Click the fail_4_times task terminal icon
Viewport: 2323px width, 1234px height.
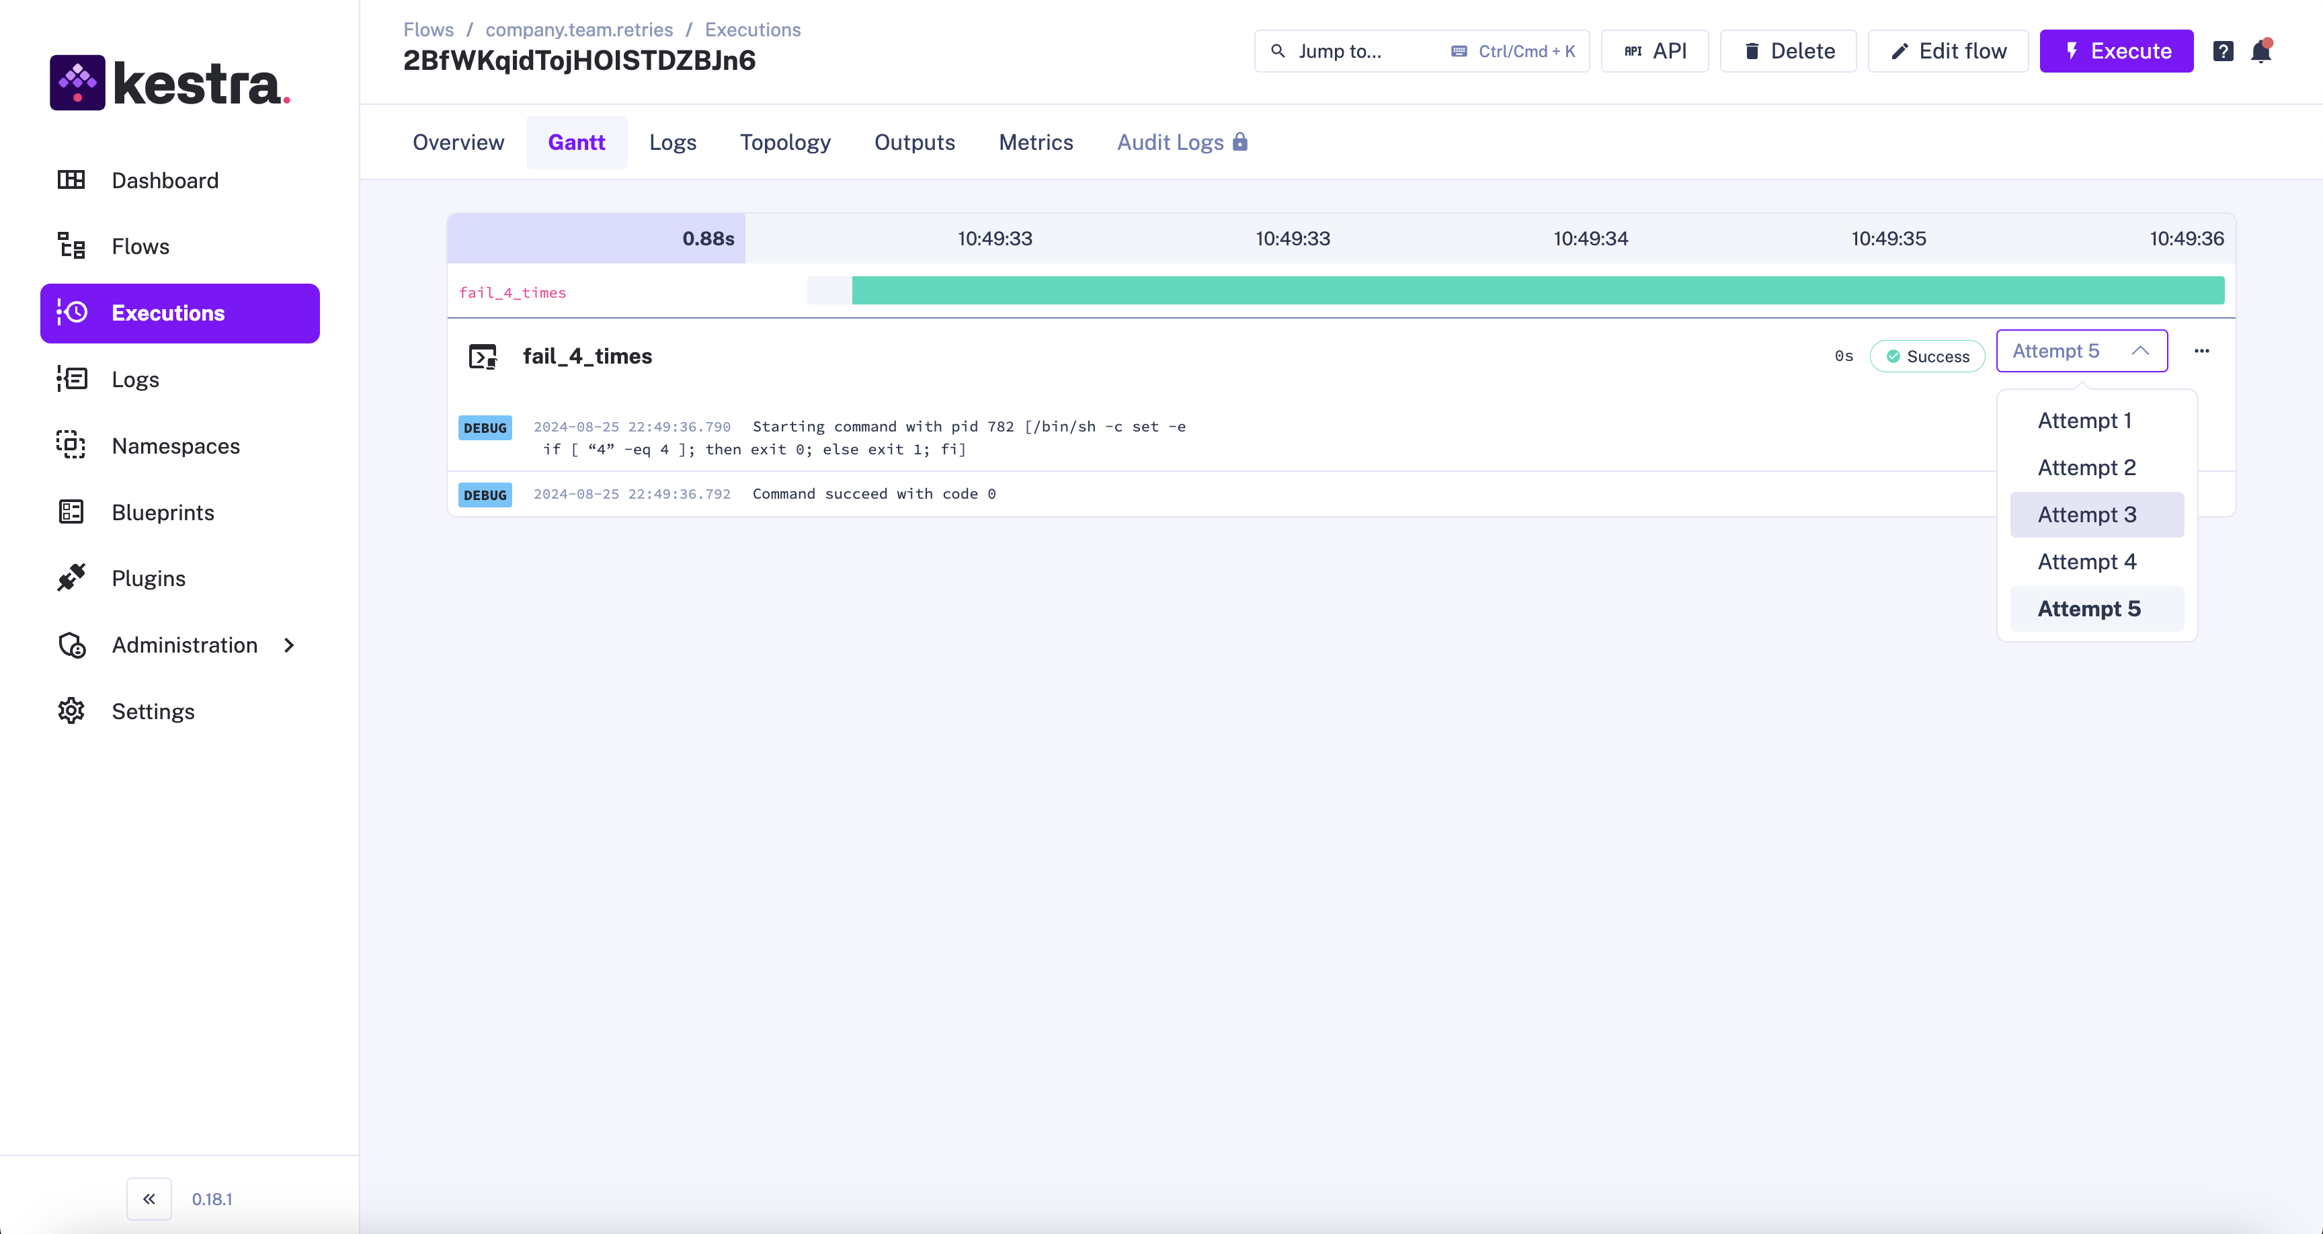pyautogui.click(x=483, y=356)
